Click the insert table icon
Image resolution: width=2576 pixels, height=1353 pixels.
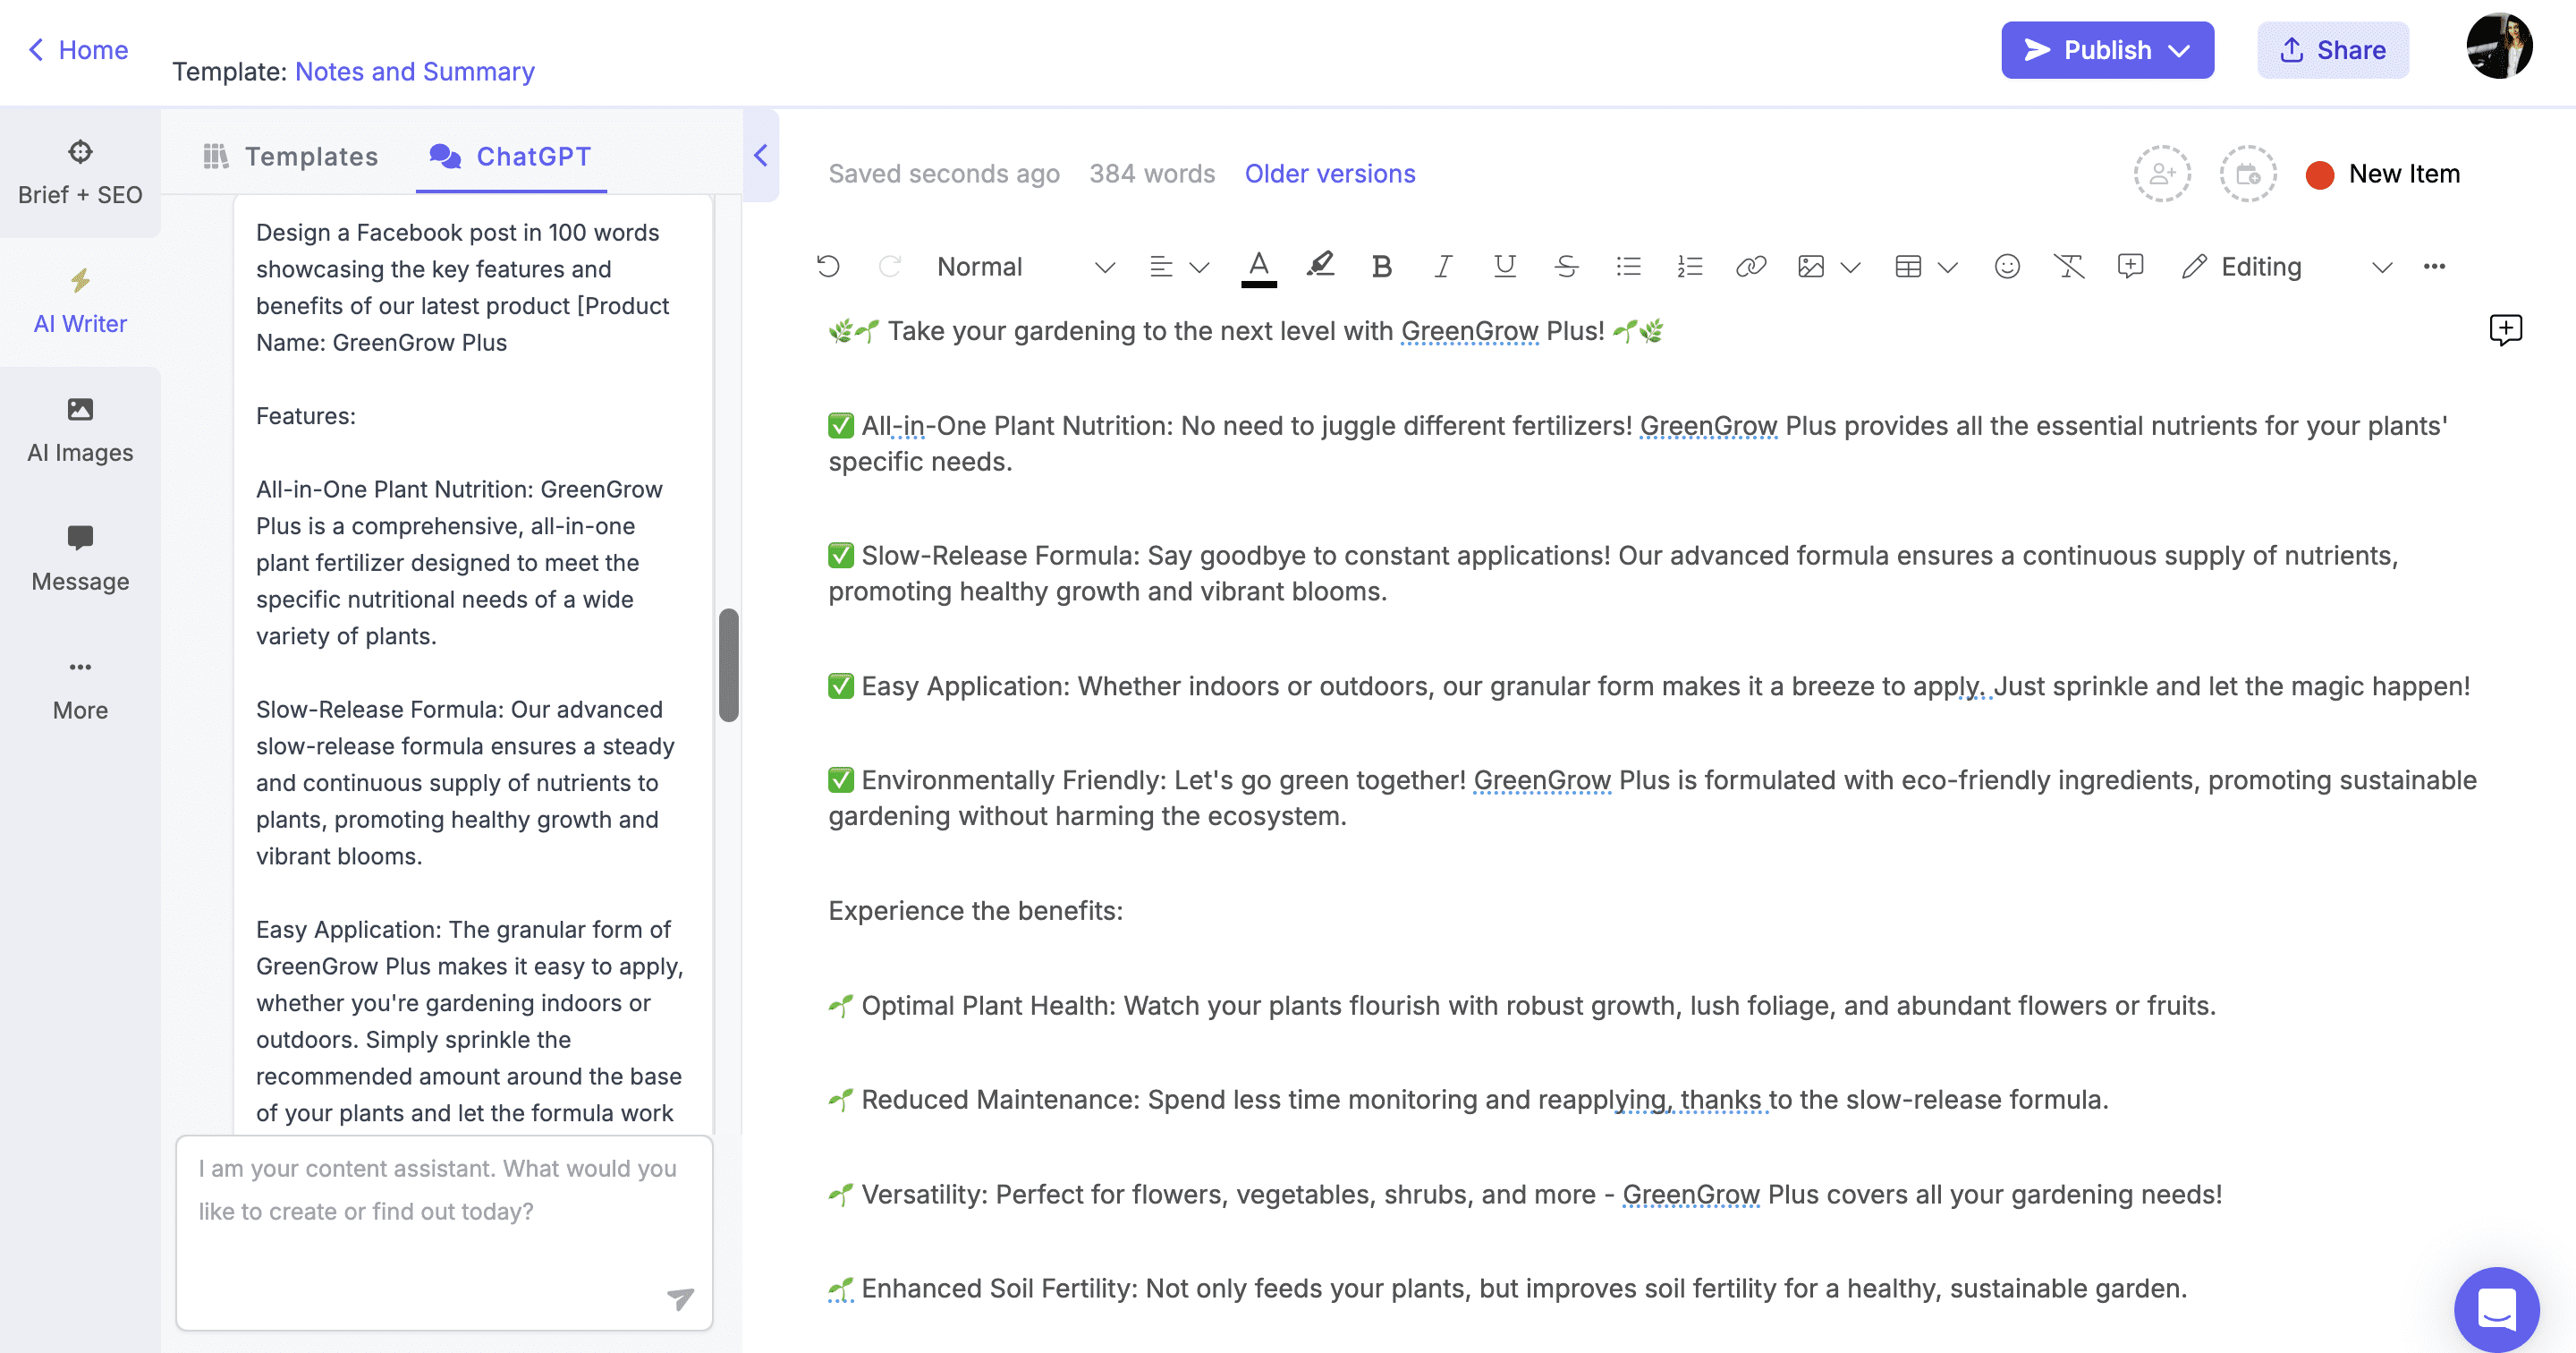(x=1908, y=266)
